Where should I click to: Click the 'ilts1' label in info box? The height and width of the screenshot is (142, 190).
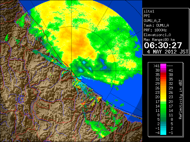coord(149,11)
